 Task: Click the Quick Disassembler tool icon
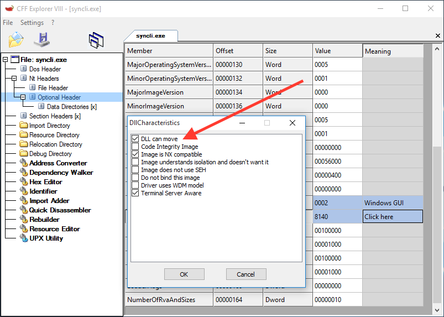point(24,210)
